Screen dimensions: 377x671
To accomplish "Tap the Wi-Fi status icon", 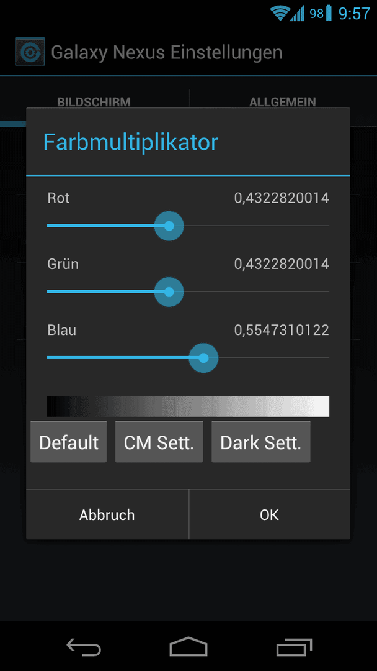I will (280, 14).
